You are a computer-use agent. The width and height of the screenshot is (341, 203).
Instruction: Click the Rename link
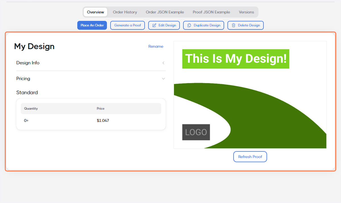click(x=156, y=46)
